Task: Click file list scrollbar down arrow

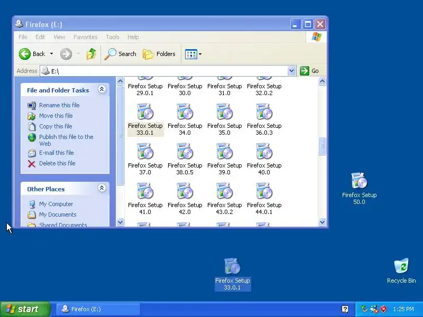Action: pyautogui.click(x=322, y=222)
